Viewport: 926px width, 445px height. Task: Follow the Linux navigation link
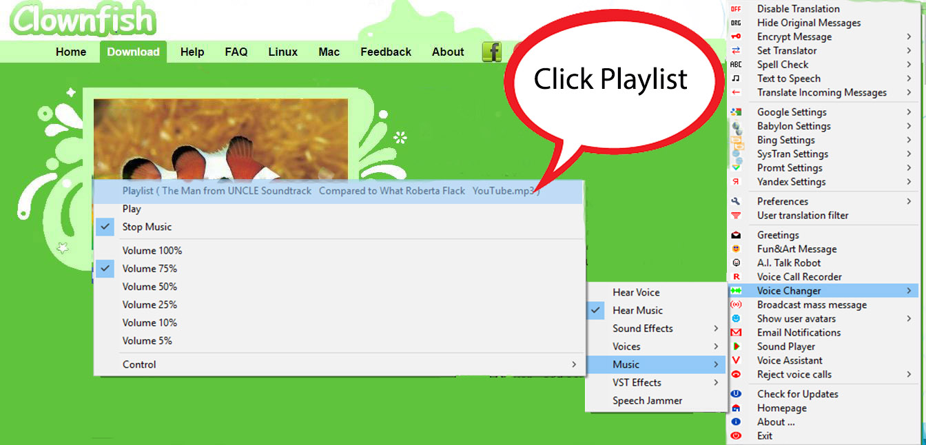(x=283, y=52)
